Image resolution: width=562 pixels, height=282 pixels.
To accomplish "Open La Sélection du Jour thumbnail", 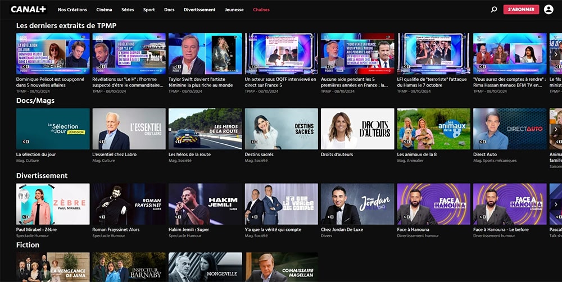I will [x=53, y=129].
